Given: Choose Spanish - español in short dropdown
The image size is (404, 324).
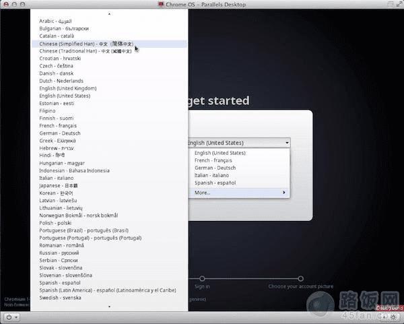Looking at the screenshot, I should [x=239, y=183].
